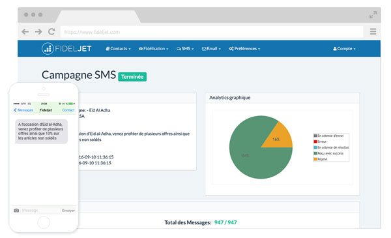Reload the page with the refresh icon

(51, 32)
